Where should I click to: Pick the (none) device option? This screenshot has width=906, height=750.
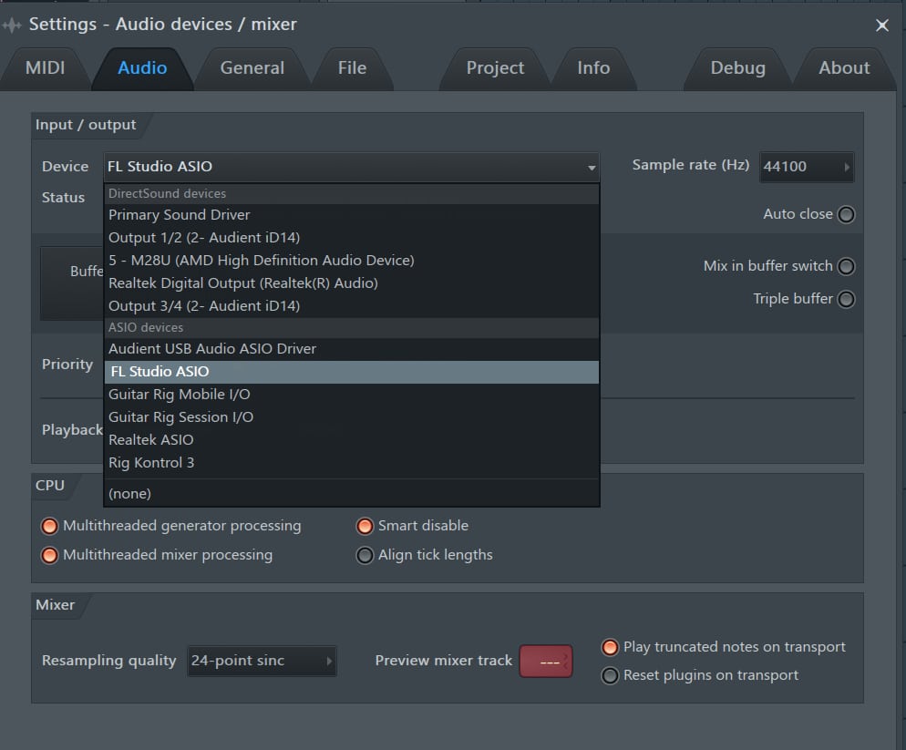coord(129,494)
